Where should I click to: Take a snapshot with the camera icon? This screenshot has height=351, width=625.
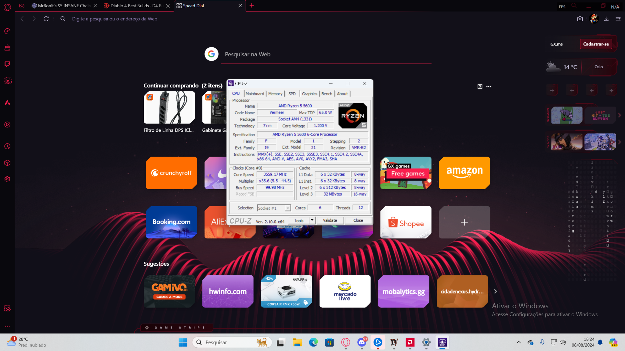point(580,19)
